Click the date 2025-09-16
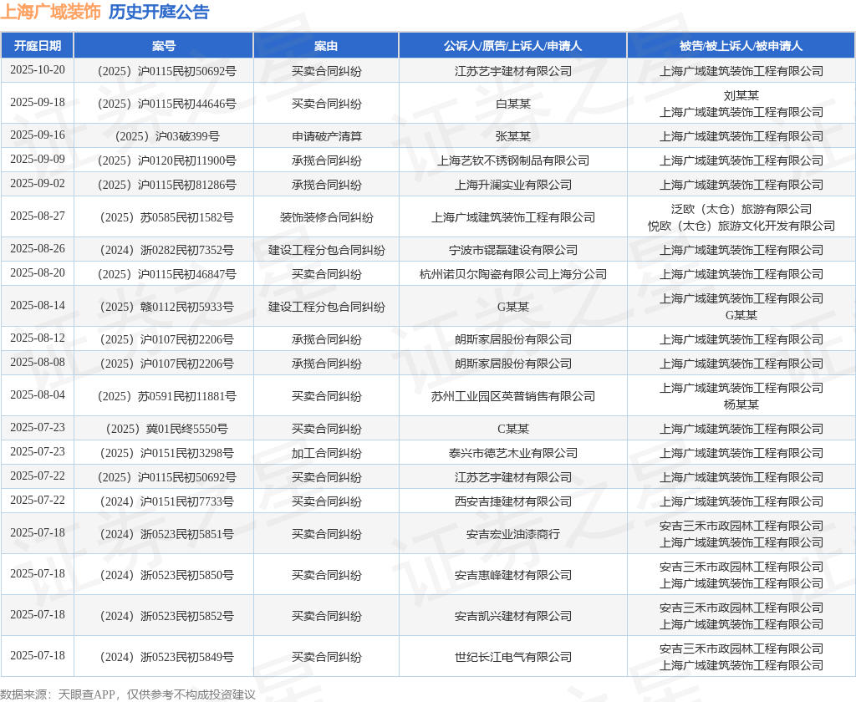856x702 pixels. tap(37, 135)
